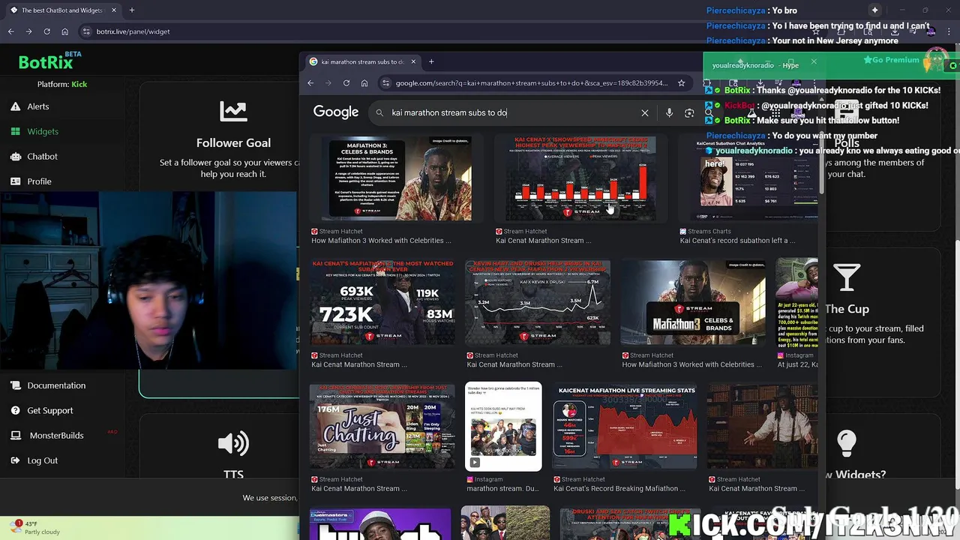Click the BotRix logo
Screen dimensions: 960x540
(50, 61)
